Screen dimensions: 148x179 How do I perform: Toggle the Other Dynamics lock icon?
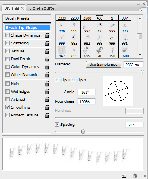pyautogui.click(x=47, y=75)
